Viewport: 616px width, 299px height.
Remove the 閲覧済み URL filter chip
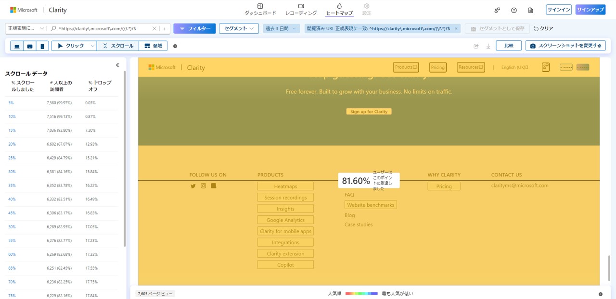point(456,28)
